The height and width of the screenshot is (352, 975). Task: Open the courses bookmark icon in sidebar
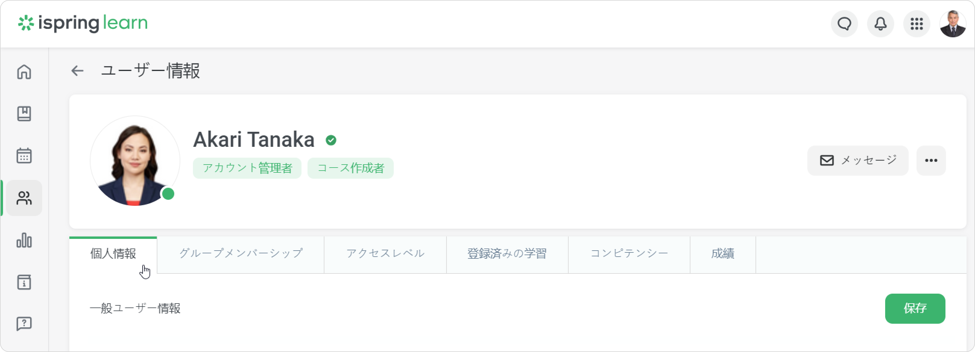click(24, 114)
